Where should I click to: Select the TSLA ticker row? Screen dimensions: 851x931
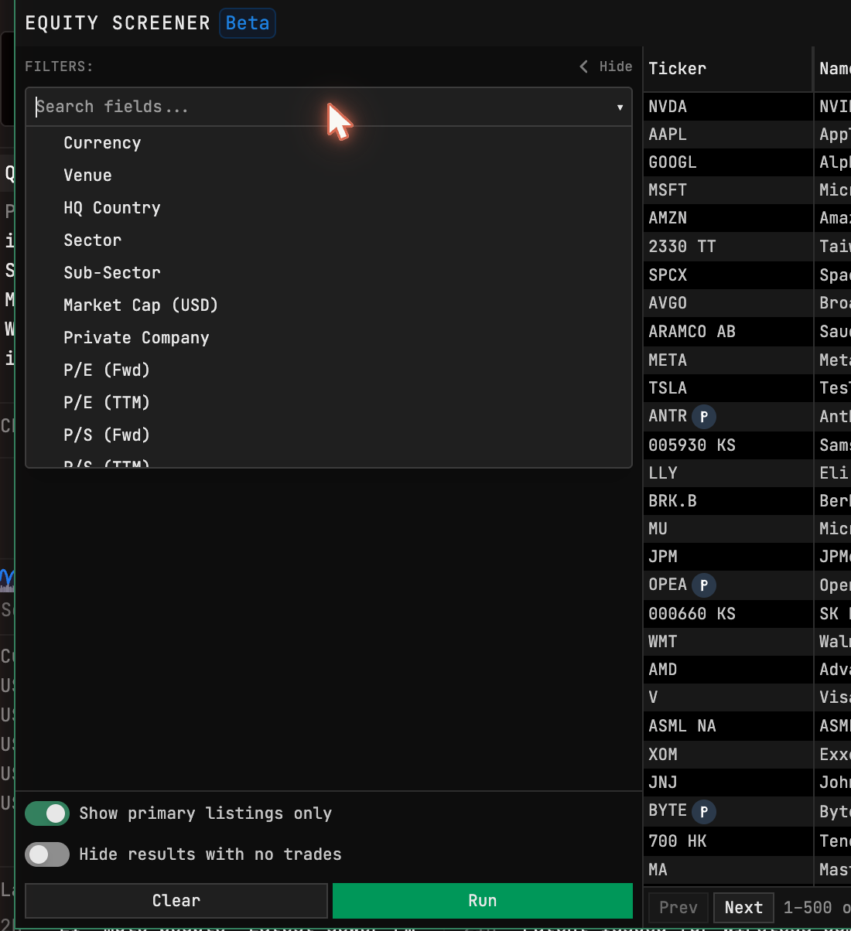728,388
